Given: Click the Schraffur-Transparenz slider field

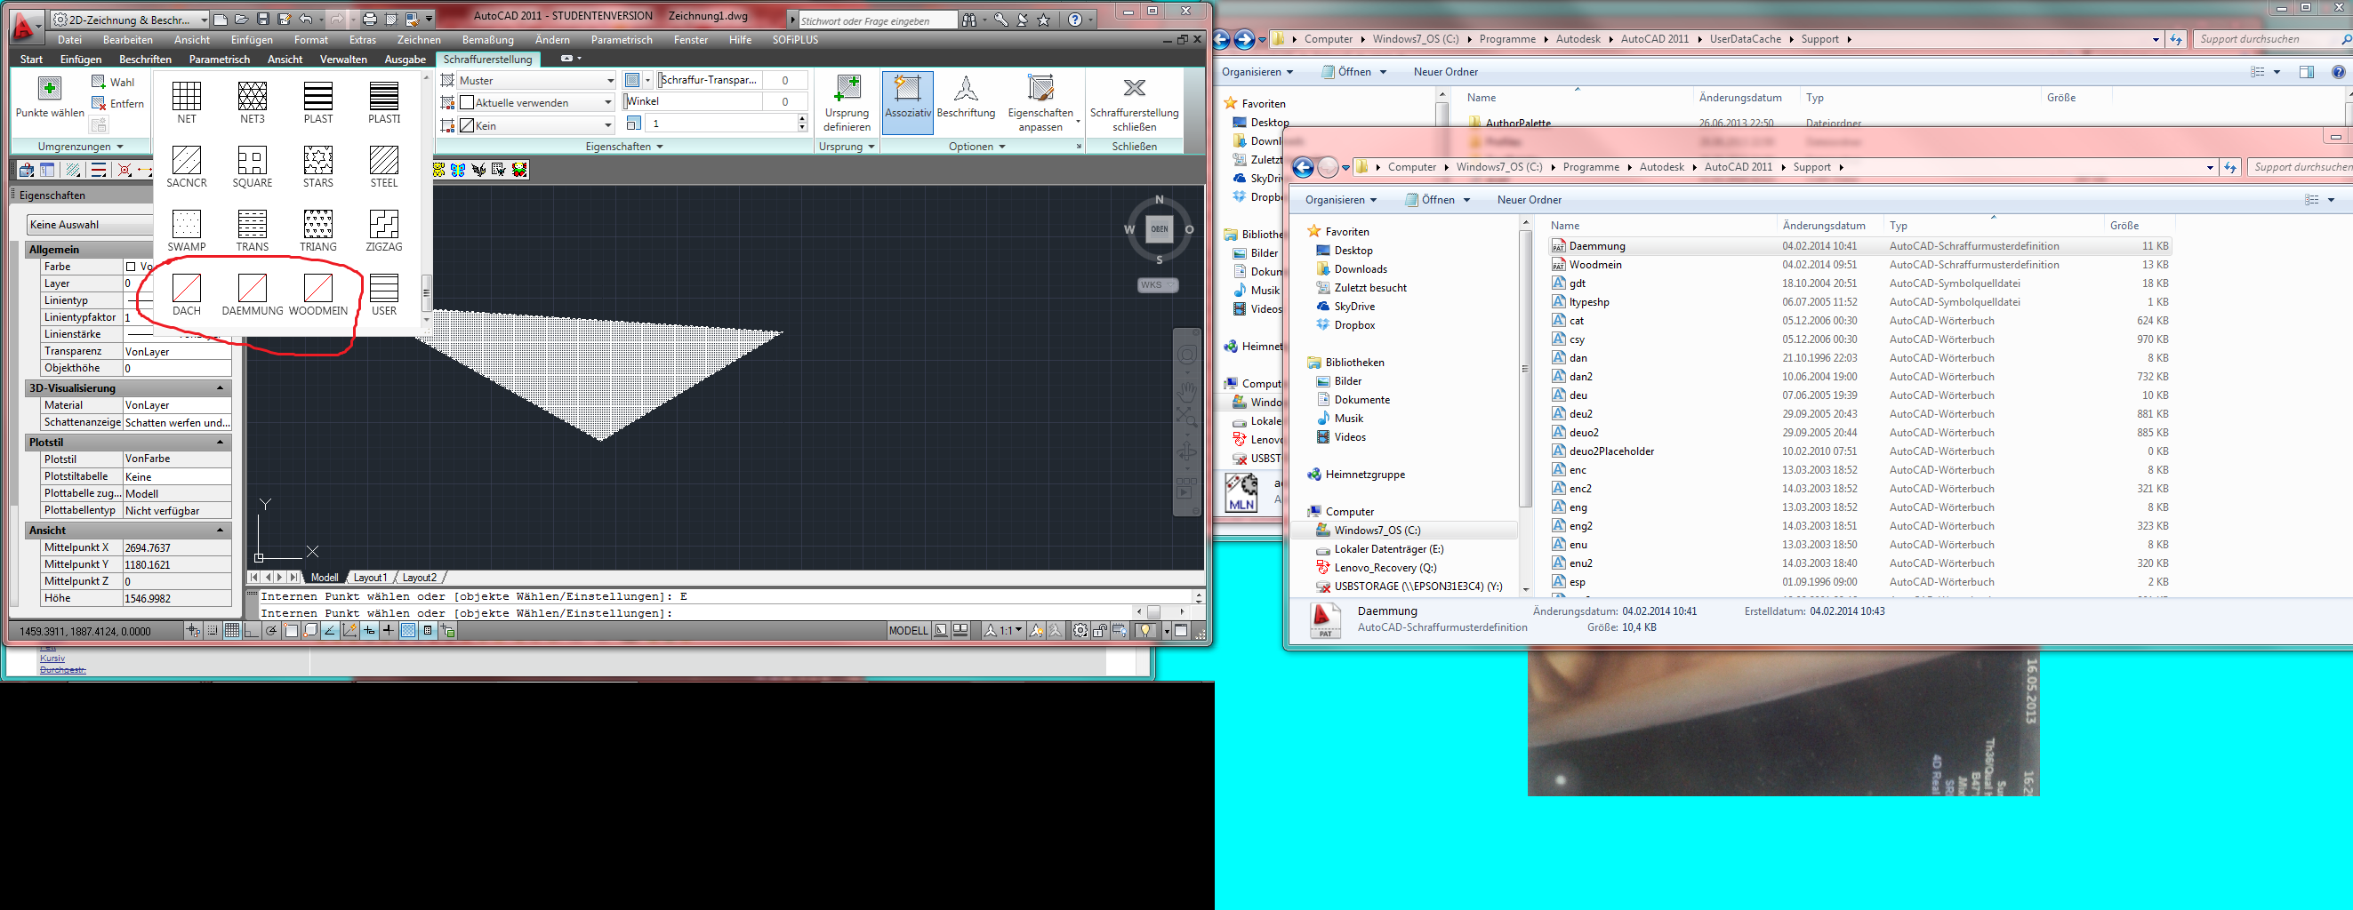Looking at the screenshot, I should tap(733, 80).
